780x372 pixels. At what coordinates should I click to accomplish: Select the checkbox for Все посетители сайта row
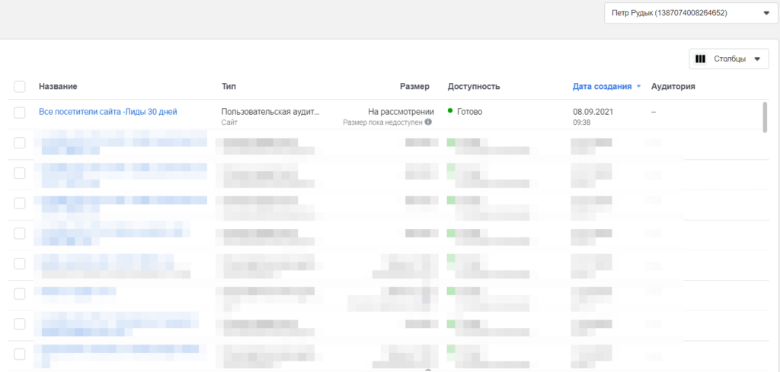tap(20, 113)
